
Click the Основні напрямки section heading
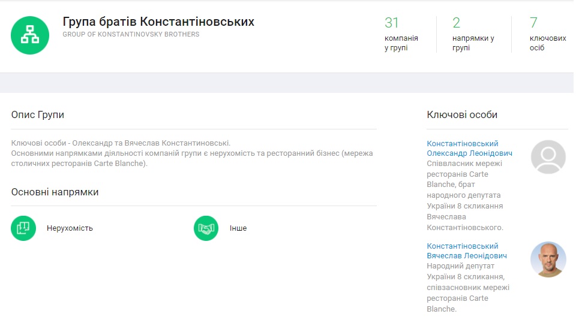click(x=55, y=192)
